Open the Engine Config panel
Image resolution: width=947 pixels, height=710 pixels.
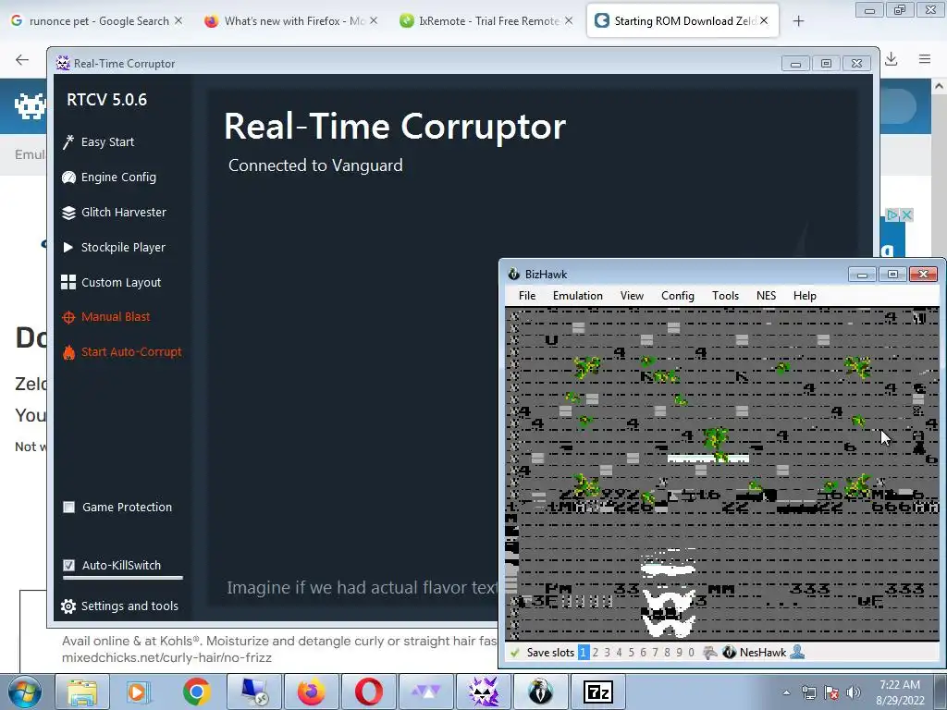(x=109, y=177)
